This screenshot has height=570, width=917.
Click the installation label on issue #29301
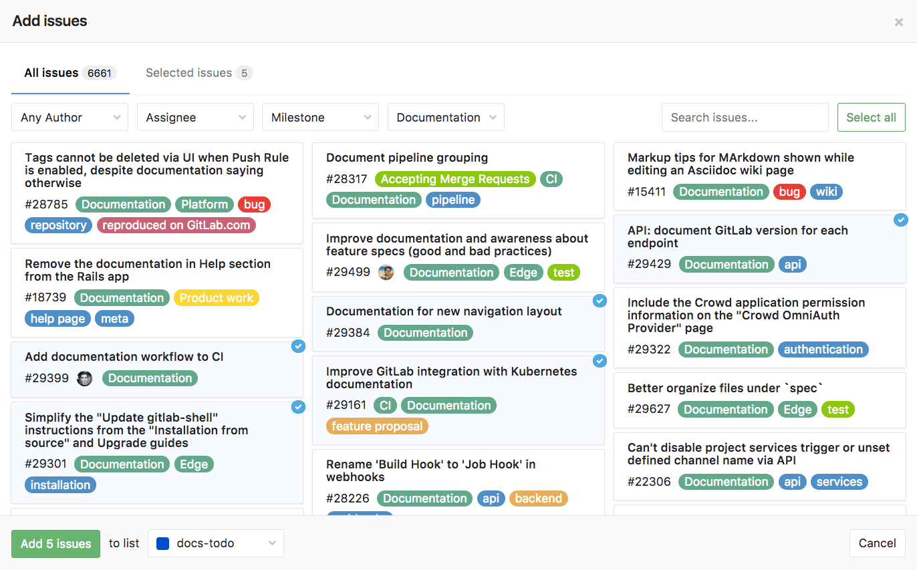[x=60, y=484]
